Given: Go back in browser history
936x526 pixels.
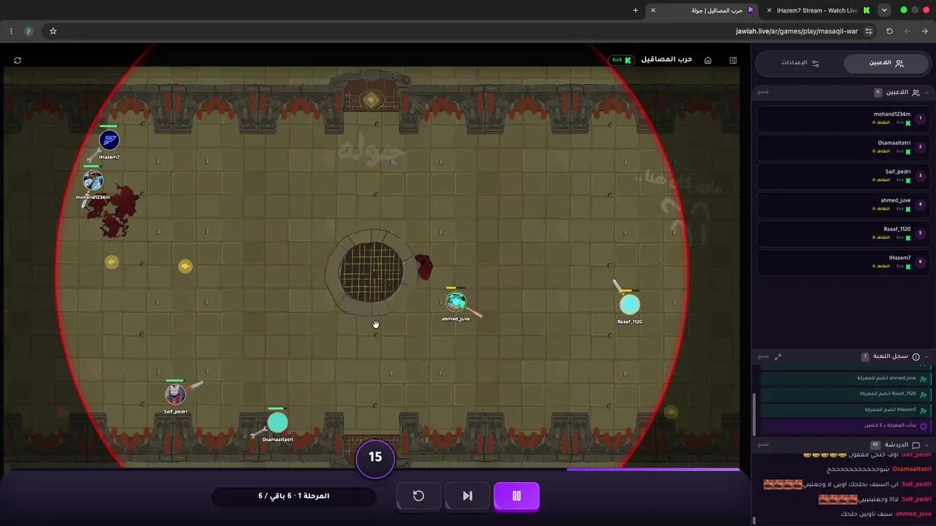Looking at the screenshot, I should [924, 31].
